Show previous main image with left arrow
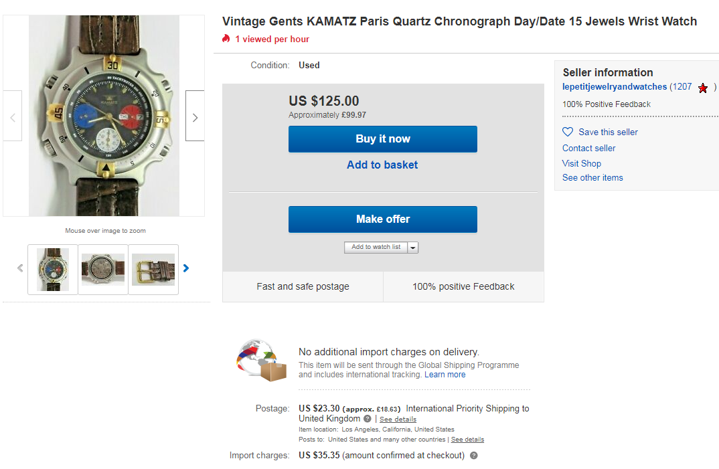Screen dimensions: 719x469 pos(13,117)
